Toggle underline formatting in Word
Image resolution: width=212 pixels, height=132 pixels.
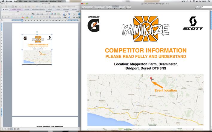tap(8, 17)
